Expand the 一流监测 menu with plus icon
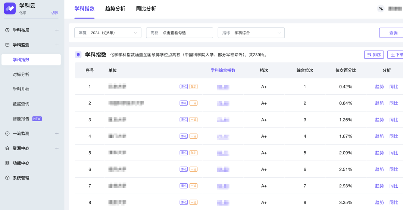 pos(57,133)
